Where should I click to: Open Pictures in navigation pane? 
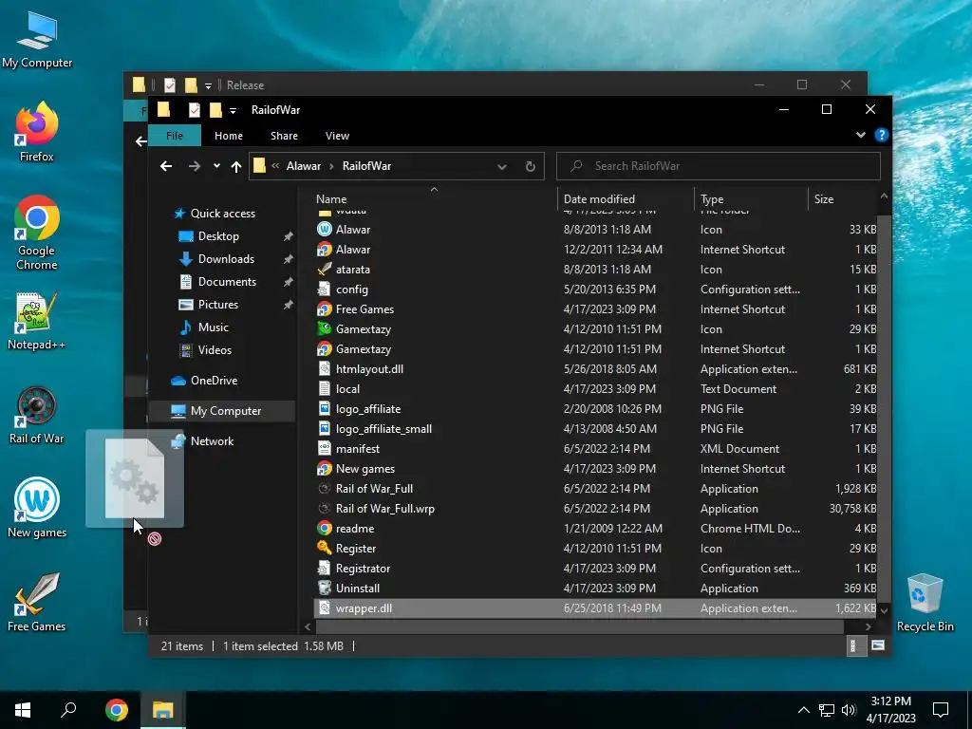[x=217, y=305]
